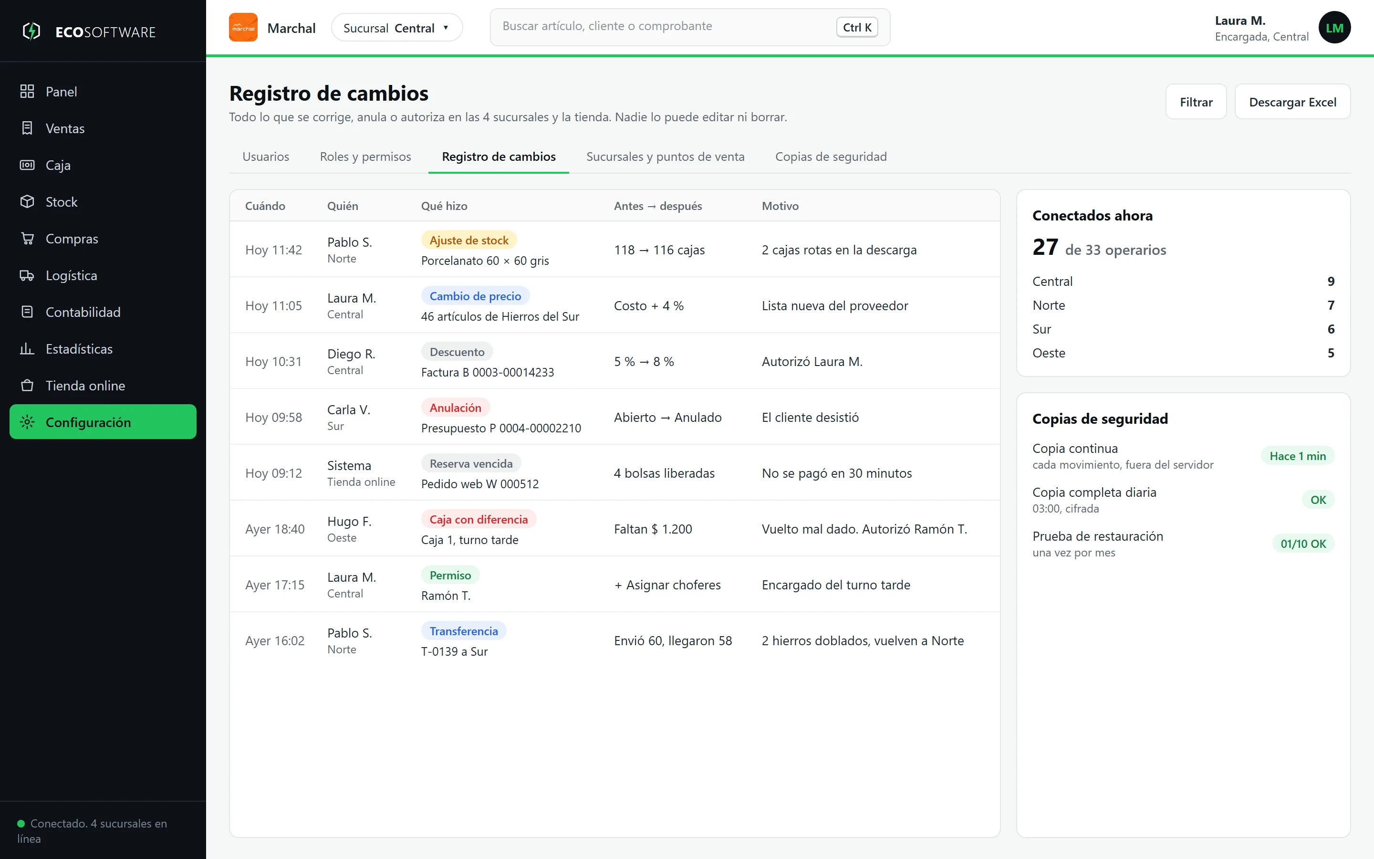This screenshot has width=1374, height=859.
Task: Click Envió 60, llegaron 58 value
Action: 673,641
